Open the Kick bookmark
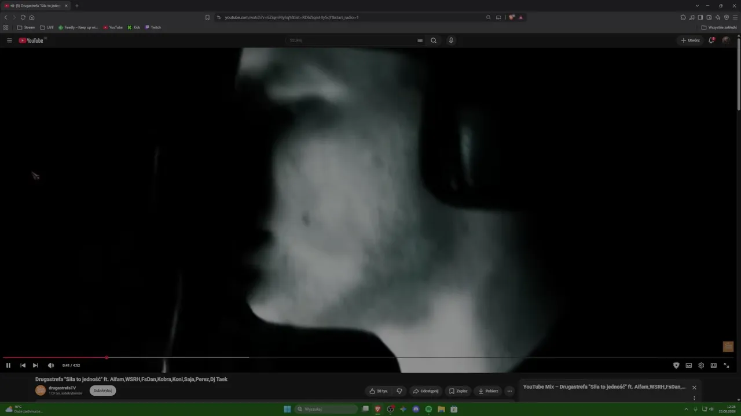Screen dimensions: 741x416 click(134, 27)
